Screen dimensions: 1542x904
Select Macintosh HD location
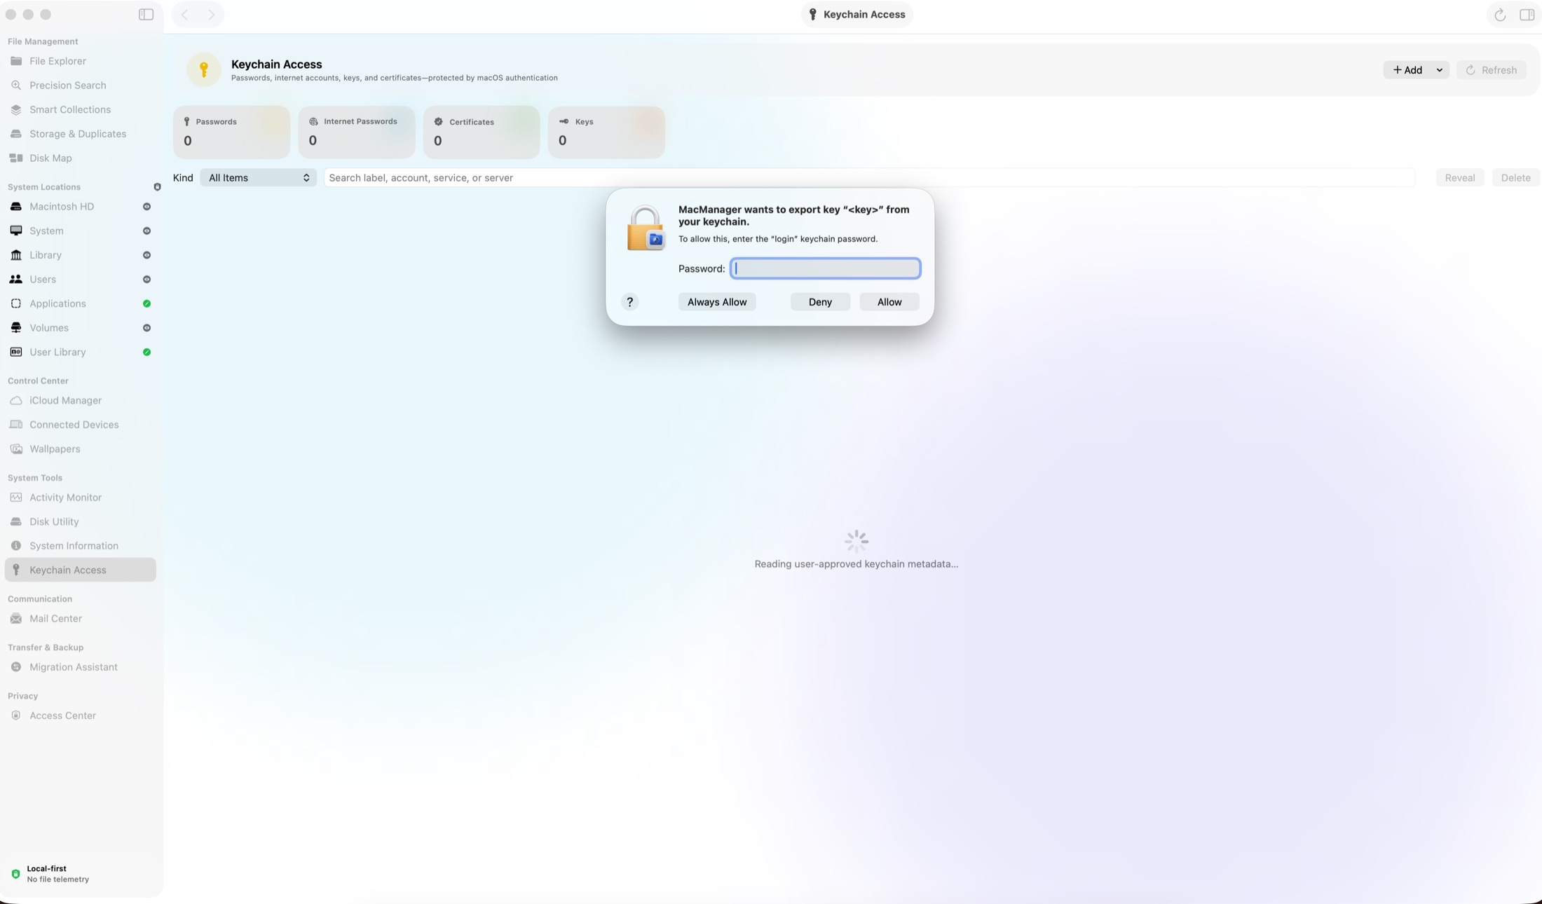pyautogui.click(x=80, y=207)
